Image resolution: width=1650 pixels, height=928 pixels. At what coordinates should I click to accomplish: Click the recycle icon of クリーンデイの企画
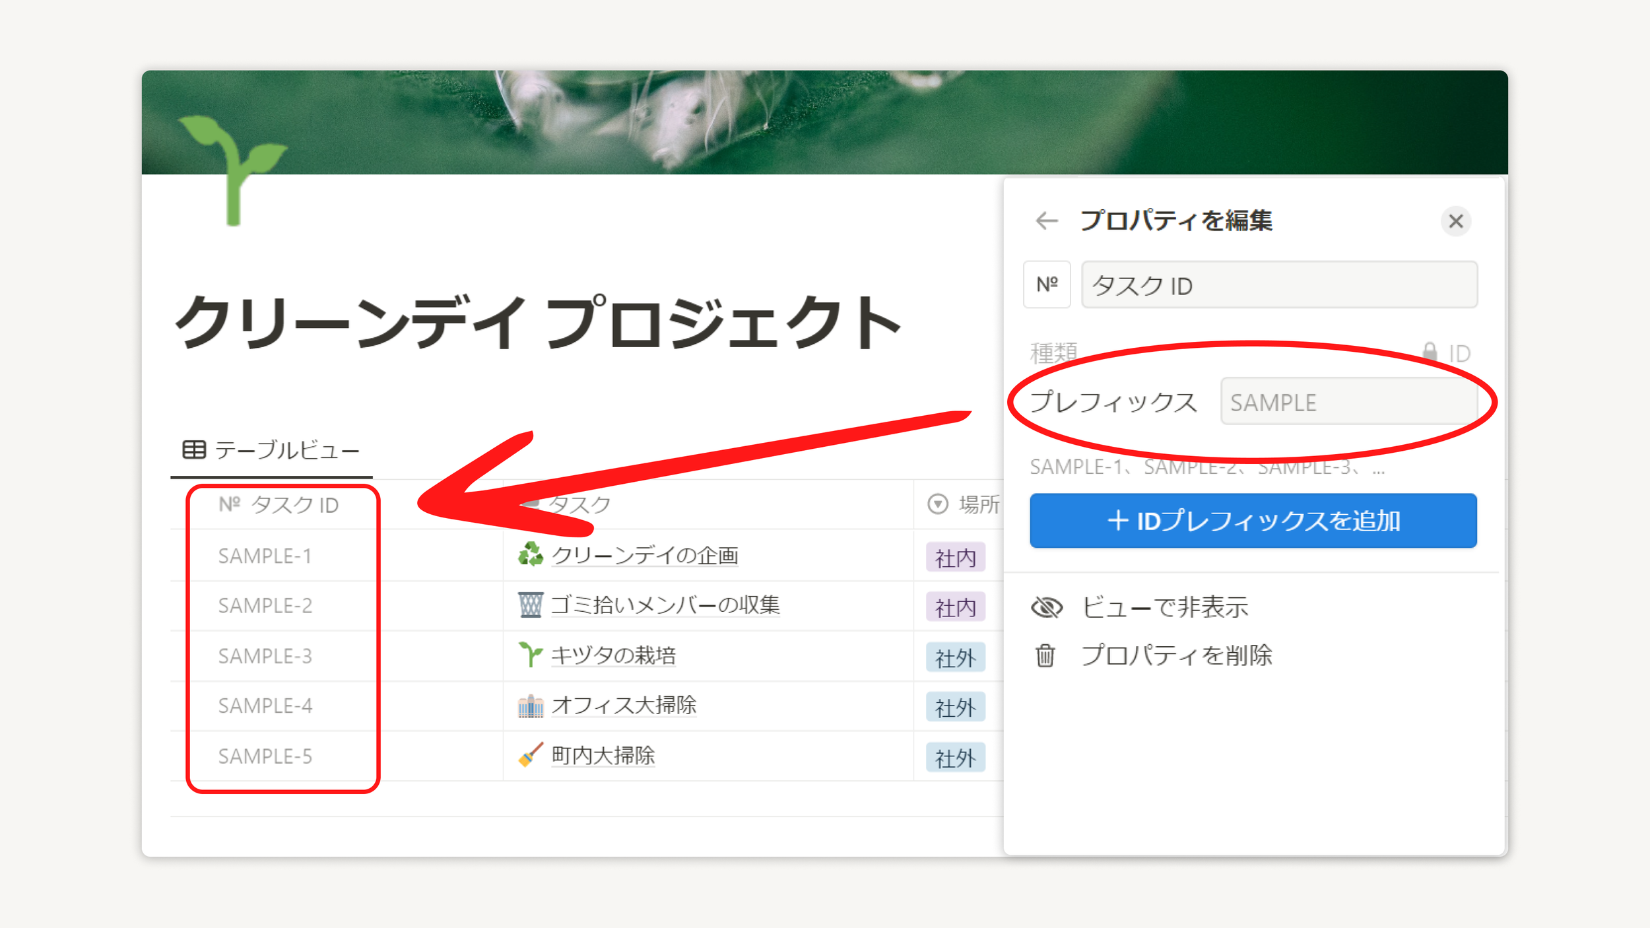pyautogui.click(x=530, y=554)
